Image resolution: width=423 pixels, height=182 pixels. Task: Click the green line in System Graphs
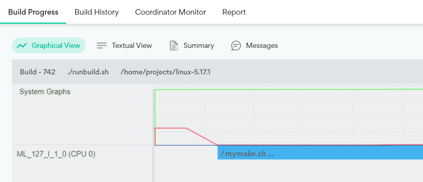click(x=277, y=90)
